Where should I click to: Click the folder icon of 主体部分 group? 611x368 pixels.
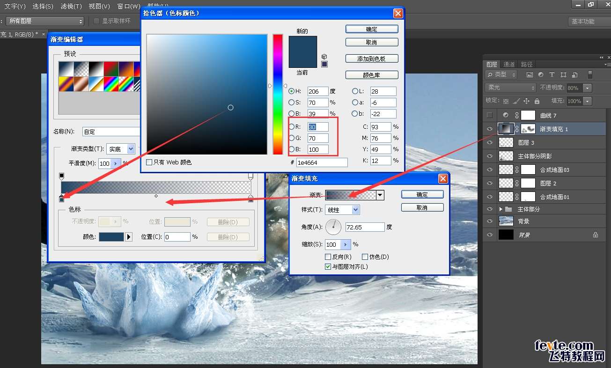click(x=508, y=209)
